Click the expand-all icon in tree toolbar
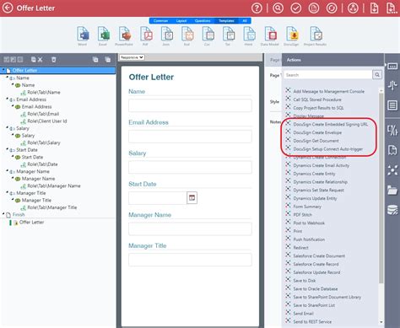The image size is (400, 328). [95, 60]
